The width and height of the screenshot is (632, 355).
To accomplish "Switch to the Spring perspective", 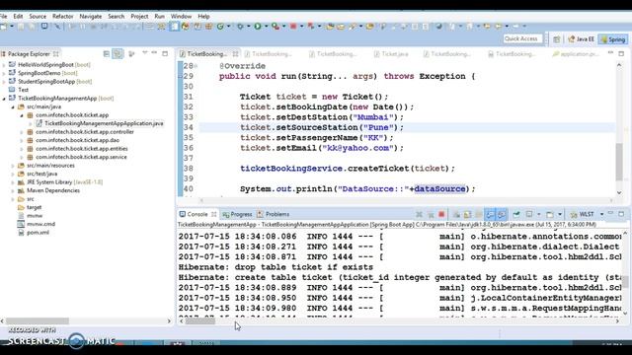I will point(613,39).
